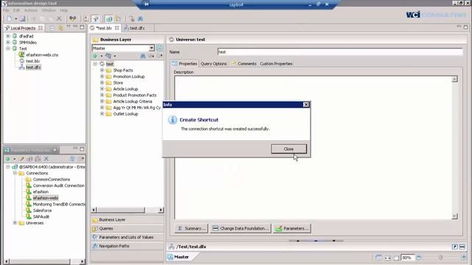Collapse the Connections repository folder
Image resolution: width=472 pixels, height=265 pixels.
click(x=15, y=173)
